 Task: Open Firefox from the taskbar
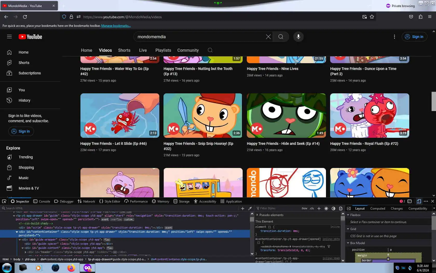(x=71, y=268)
